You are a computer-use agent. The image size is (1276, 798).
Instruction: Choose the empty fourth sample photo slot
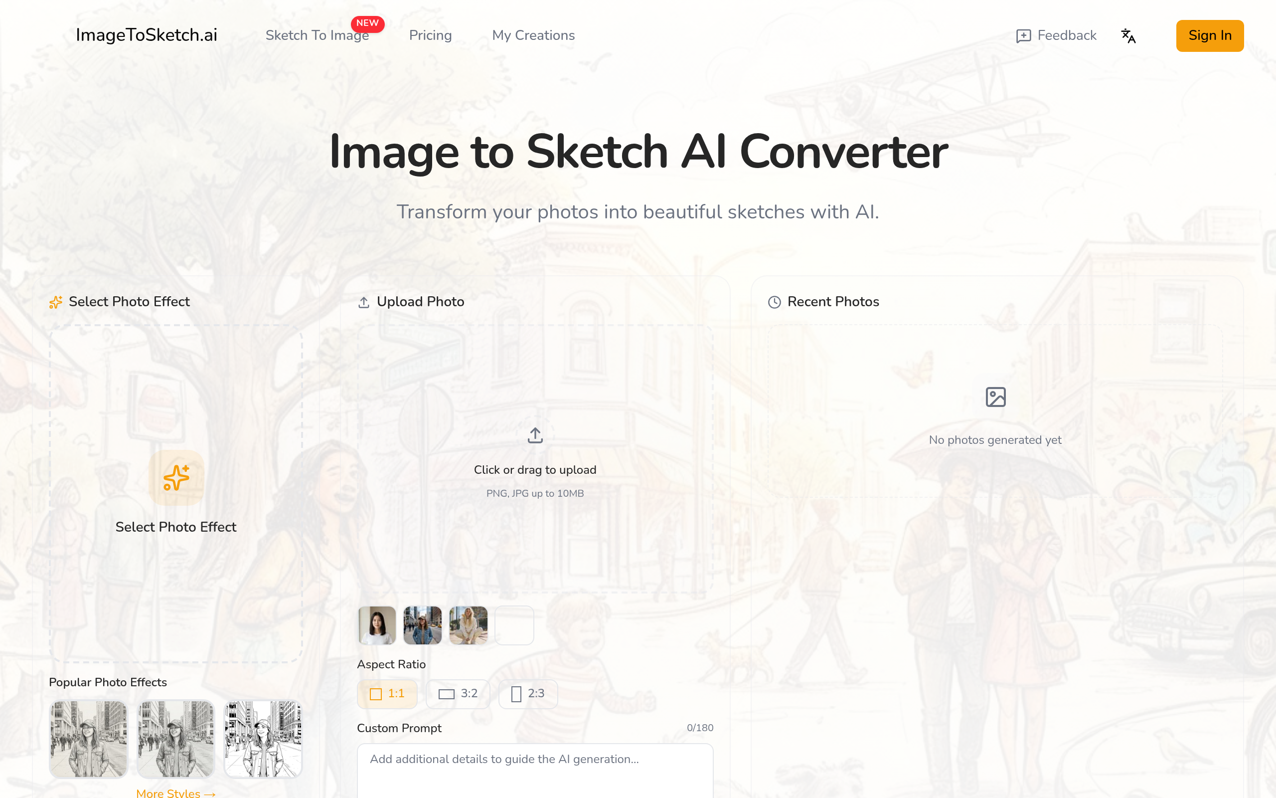pos(514,625)
